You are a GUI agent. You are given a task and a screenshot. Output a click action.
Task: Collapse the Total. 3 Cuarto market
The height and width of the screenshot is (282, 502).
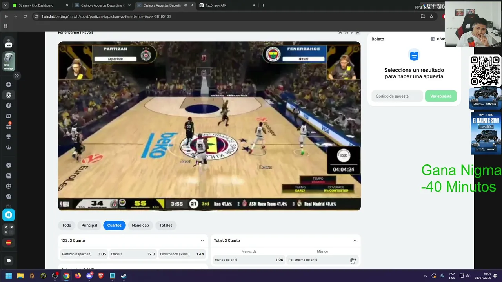coord(355,240)
